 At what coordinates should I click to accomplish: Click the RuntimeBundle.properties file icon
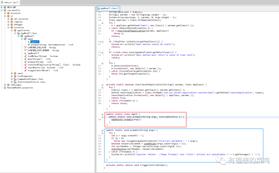(x=5, y=88)
